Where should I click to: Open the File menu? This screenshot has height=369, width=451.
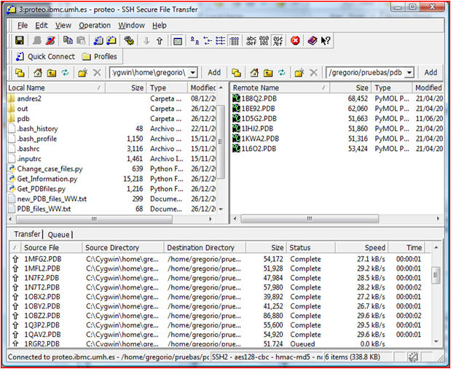[x=23, y=26]
